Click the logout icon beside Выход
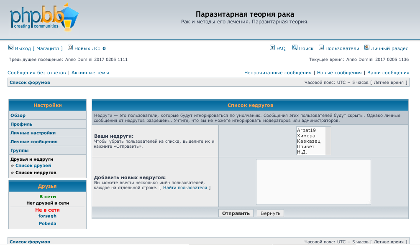420x245 pixels. (11, 48)
